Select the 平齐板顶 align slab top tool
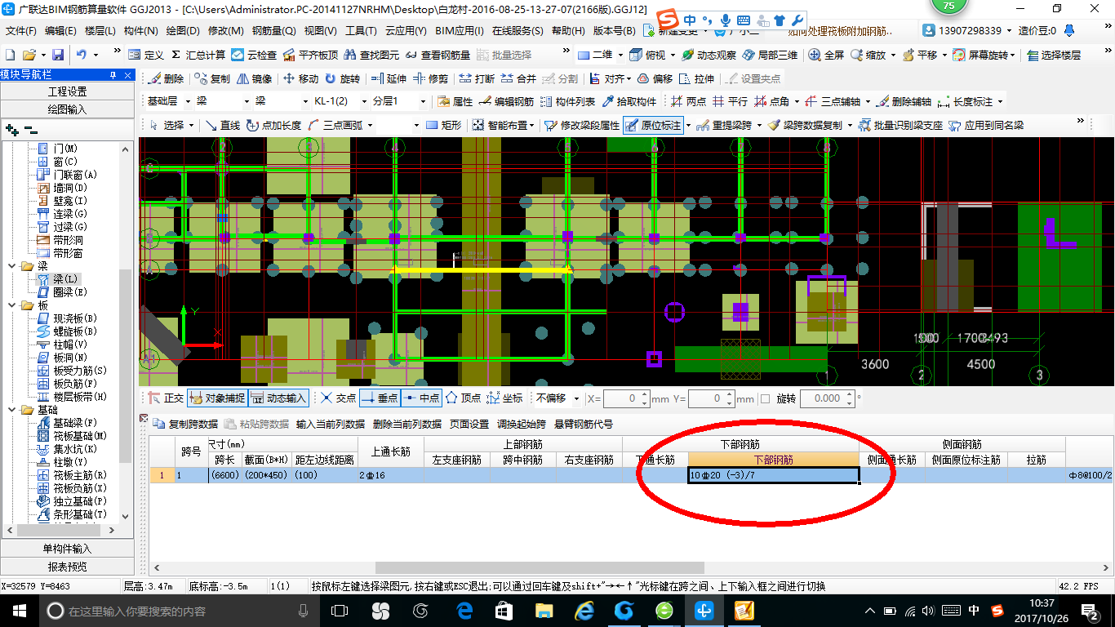Screen dimensions: 1115x627 pyautogui.click(x=311, y=55)
